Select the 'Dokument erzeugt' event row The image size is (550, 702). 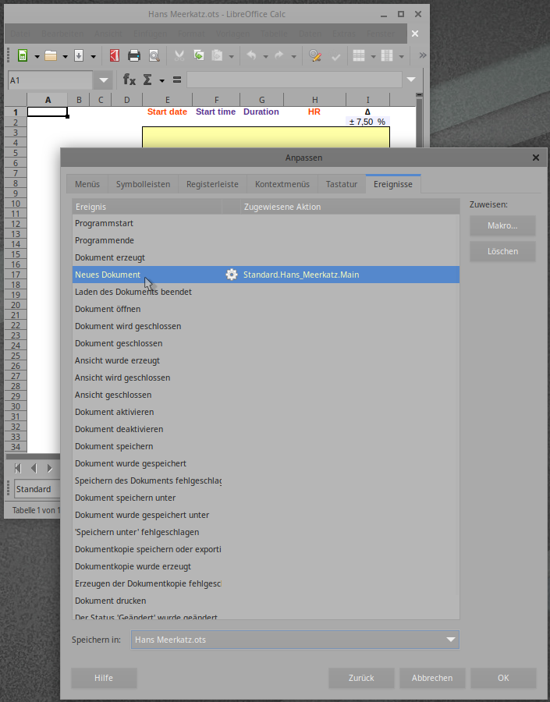click(266, 257)
